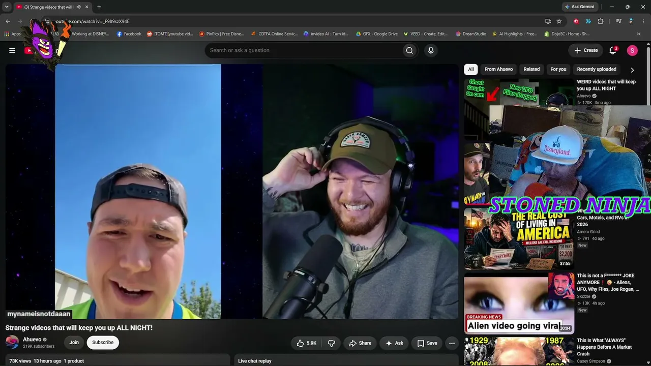Show more filter chips with the right arrow
651x366 pixels.
pos(632,70)
